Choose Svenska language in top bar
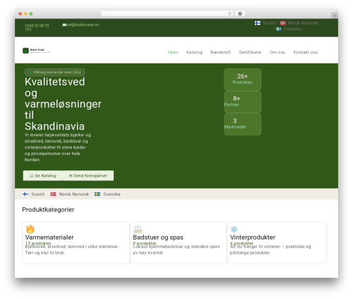 pos(292,29)
